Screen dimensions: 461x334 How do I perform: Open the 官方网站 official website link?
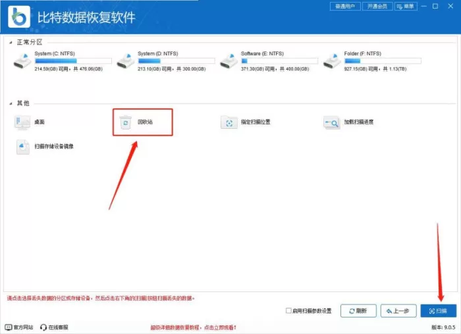19,327
